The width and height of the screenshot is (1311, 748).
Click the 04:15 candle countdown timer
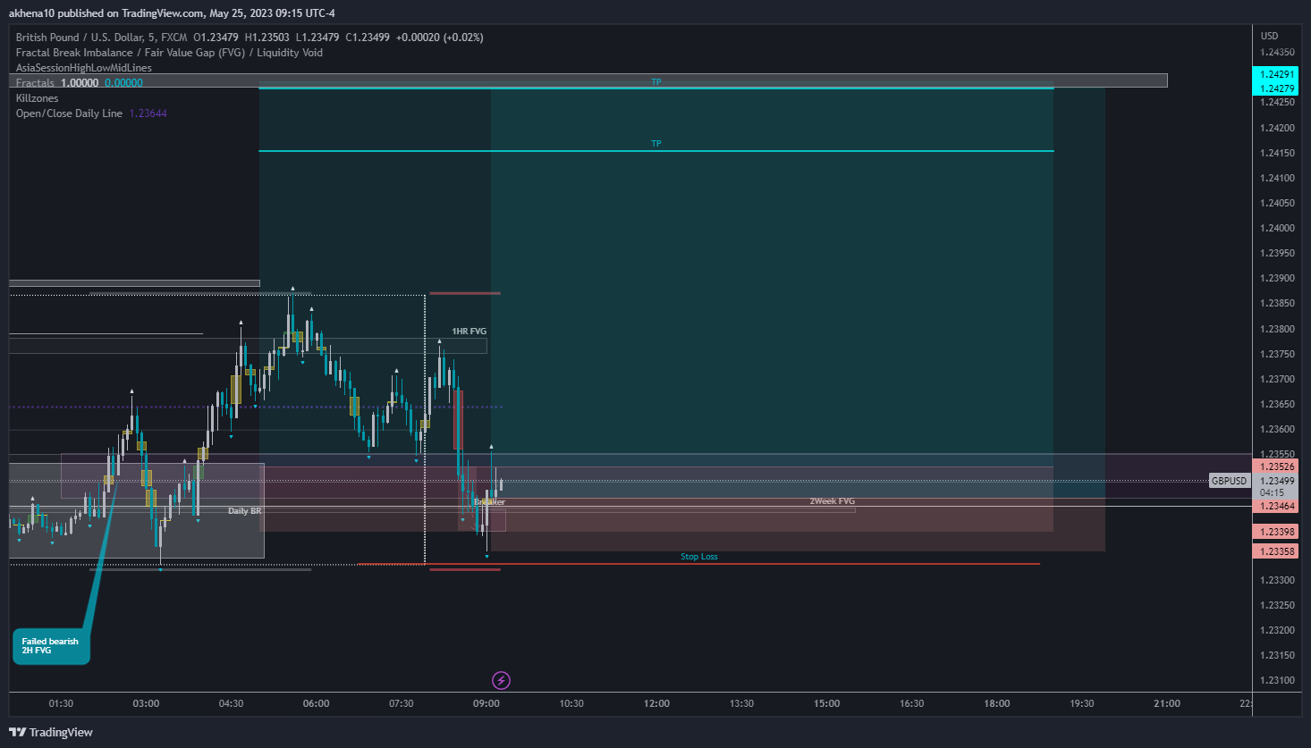point(1272,492)
